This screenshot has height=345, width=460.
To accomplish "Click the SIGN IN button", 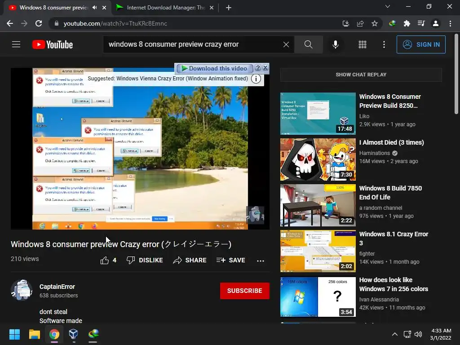I will coord(421,44).
